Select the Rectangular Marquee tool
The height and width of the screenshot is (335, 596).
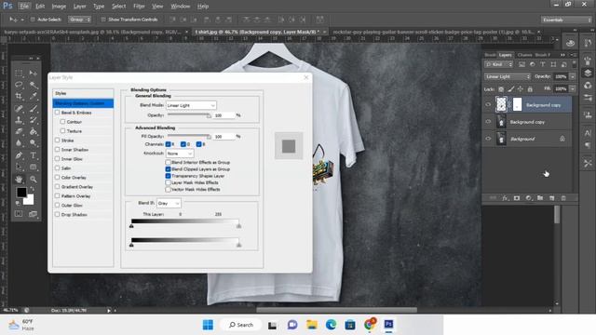coord(19,73)
